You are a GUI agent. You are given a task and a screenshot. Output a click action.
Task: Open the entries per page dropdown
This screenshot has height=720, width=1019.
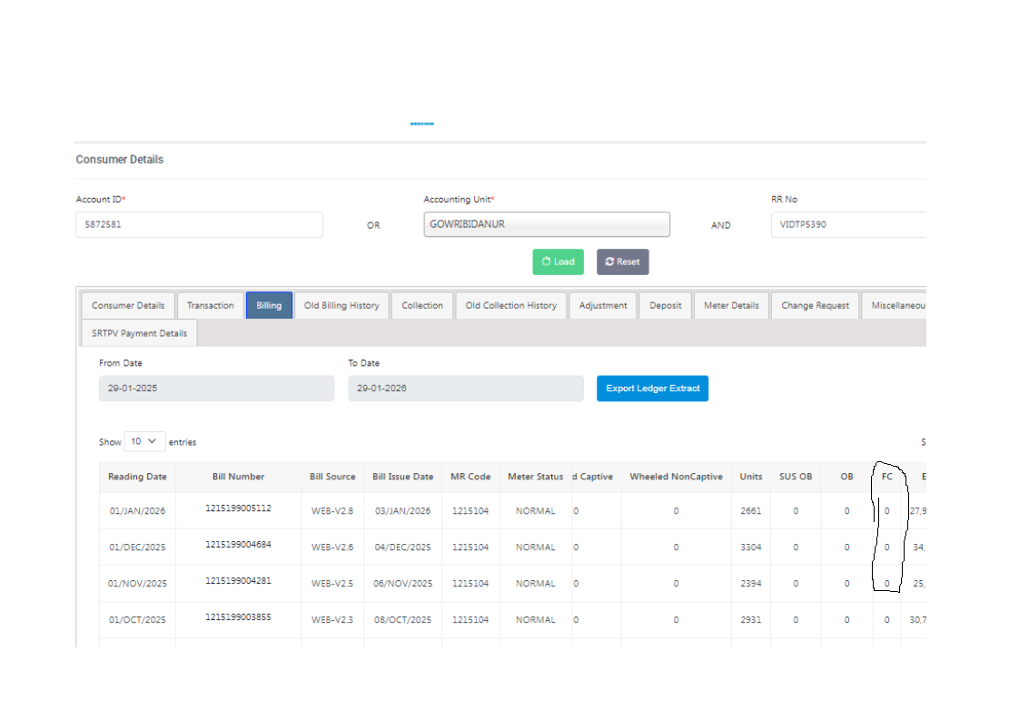(144, 441)
